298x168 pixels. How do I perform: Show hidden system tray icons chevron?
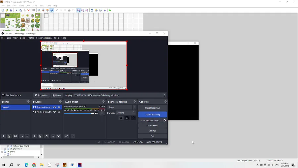(257, 165)
